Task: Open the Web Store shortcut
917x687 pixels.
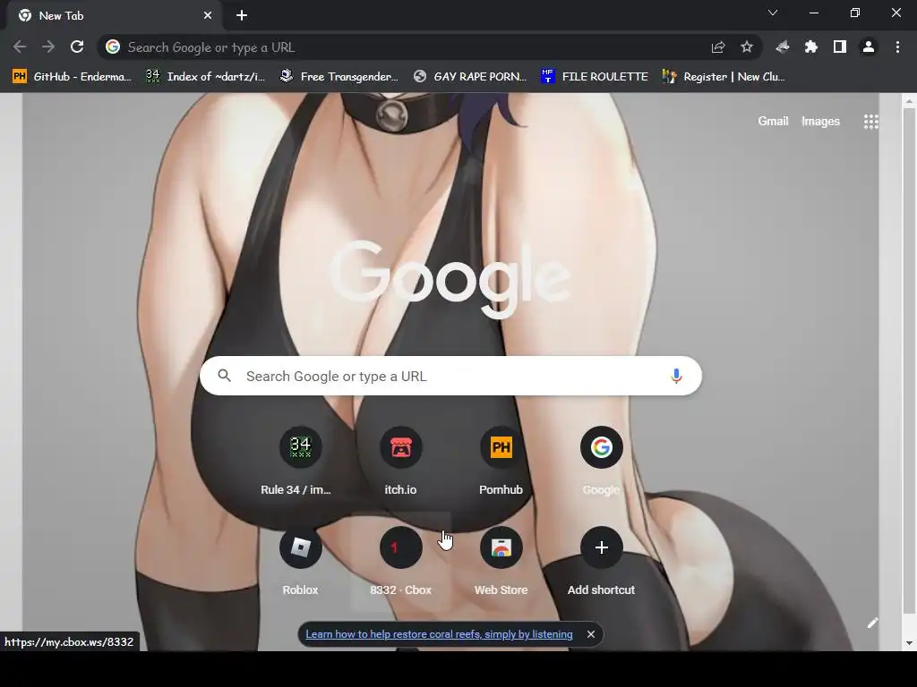Action: pyautogui.click(x=501, y=562)
